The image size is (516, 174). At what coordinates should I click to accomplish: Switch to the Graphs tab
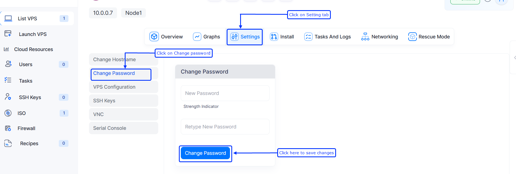(206, 37)
